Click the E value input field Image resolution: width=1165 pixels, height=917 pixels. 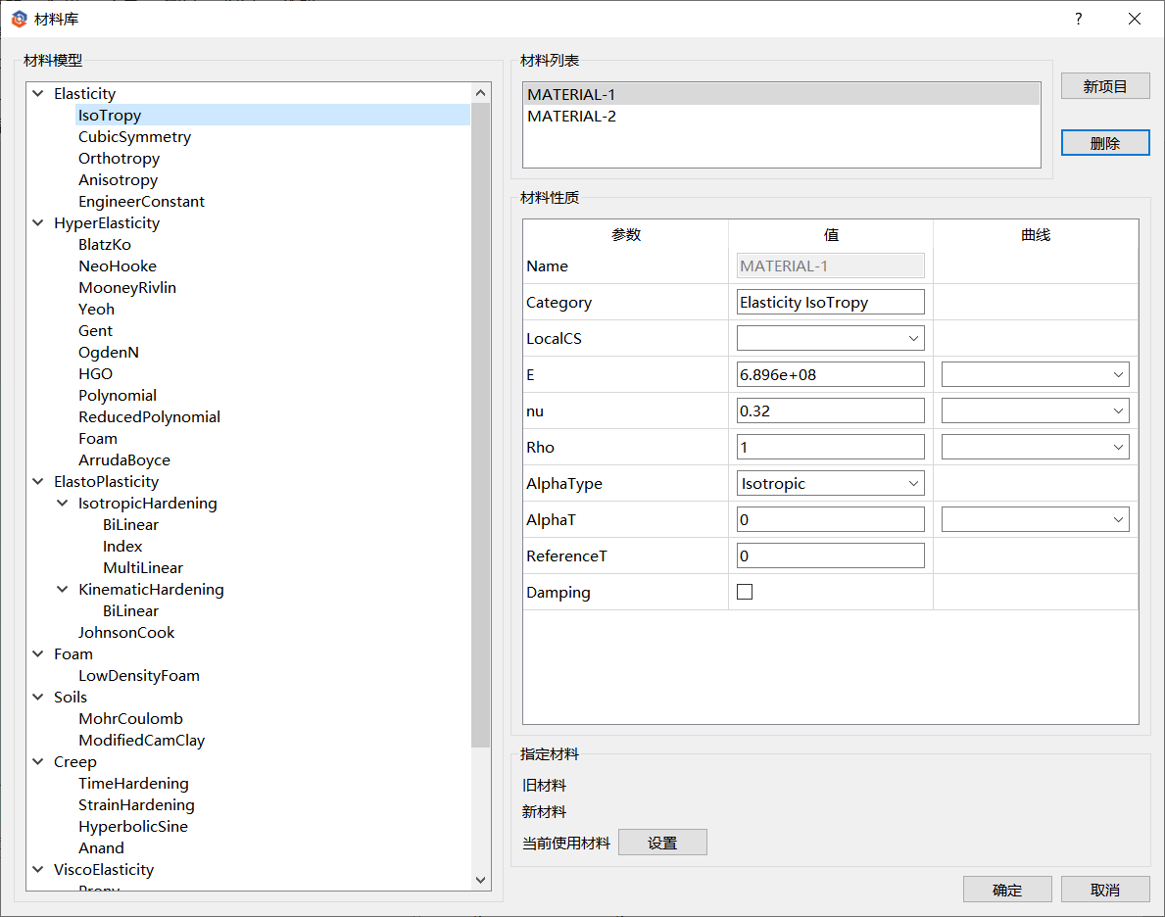831,374
